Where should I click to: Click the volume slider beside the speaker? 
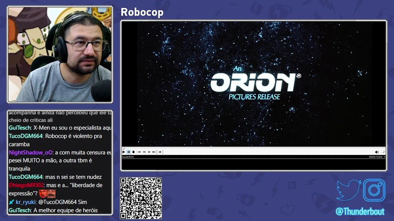tap(383, 152)
